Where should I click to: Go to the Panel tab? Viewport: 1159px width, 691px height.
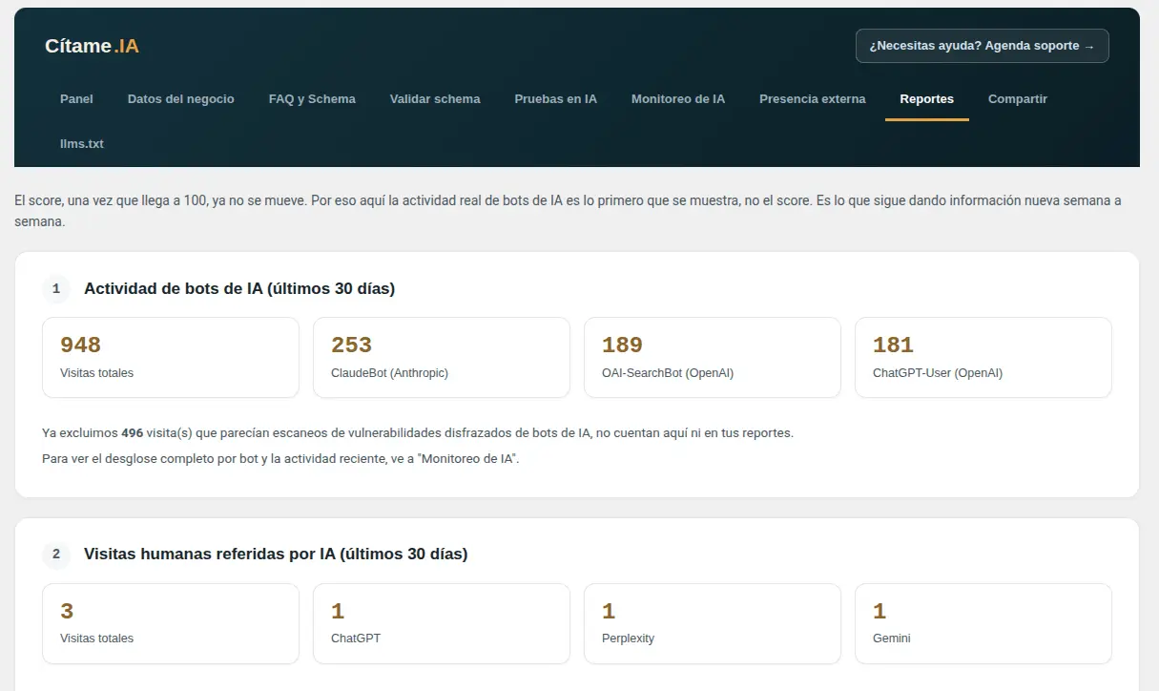(76, 99)
